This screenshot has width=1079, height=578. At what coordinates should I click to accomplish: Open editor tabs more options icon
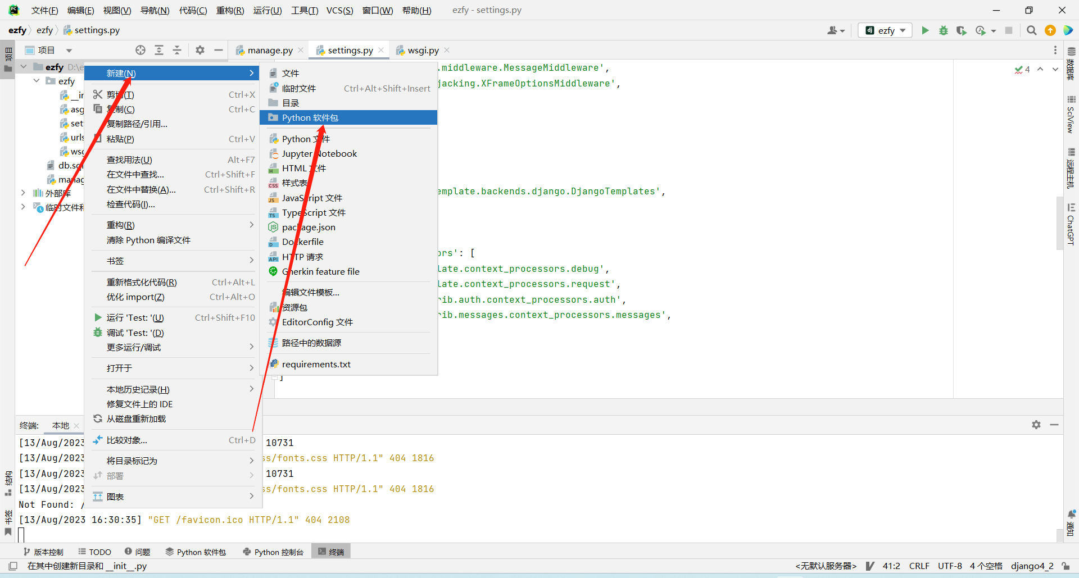pyautogui.click(x=1055, y=50)
